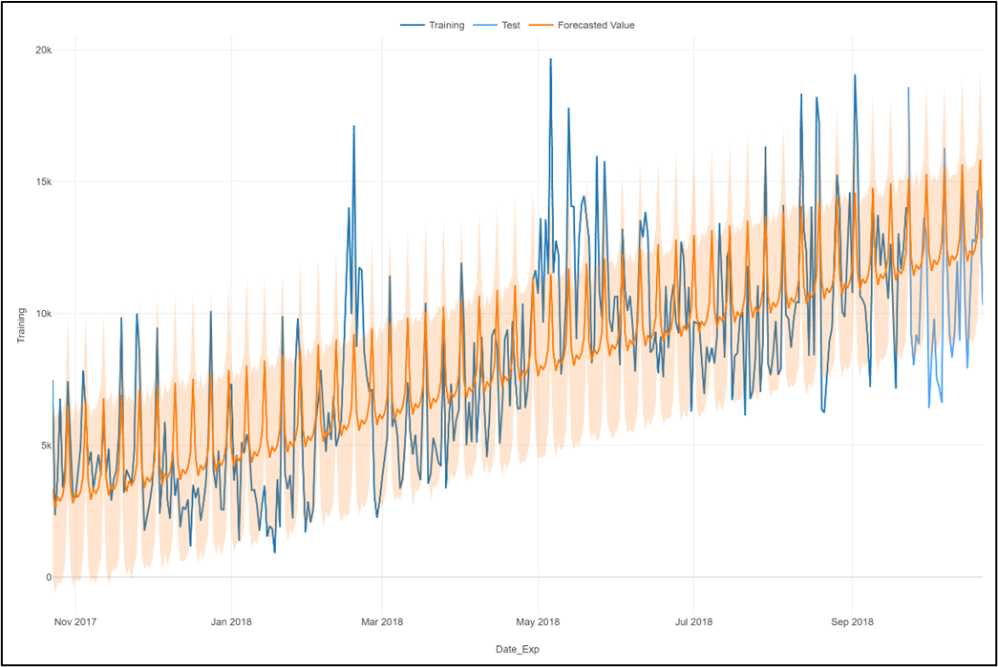Click the Mar 2018 axis tick label

pos(382,620)
